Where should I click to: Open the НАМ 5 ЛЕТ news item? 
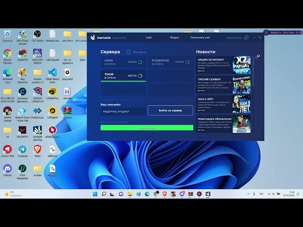(223, 104)
